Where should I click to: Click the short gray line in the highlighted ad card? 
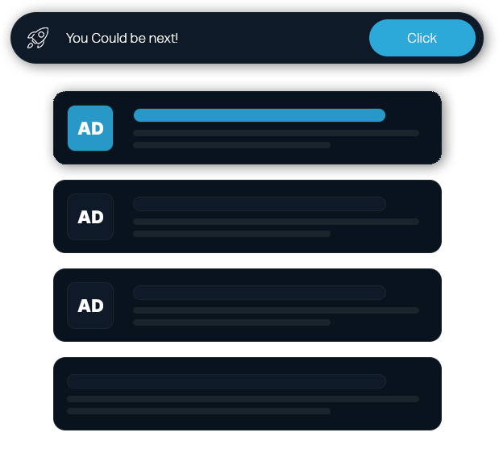click(231, 145)
